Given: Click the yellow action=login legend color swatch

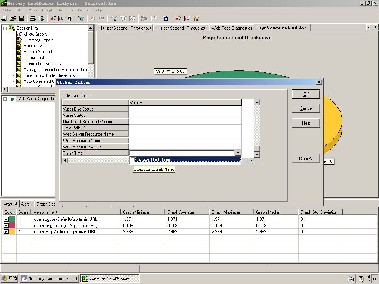Looking at the screenshot, I should tap(12, 232).
